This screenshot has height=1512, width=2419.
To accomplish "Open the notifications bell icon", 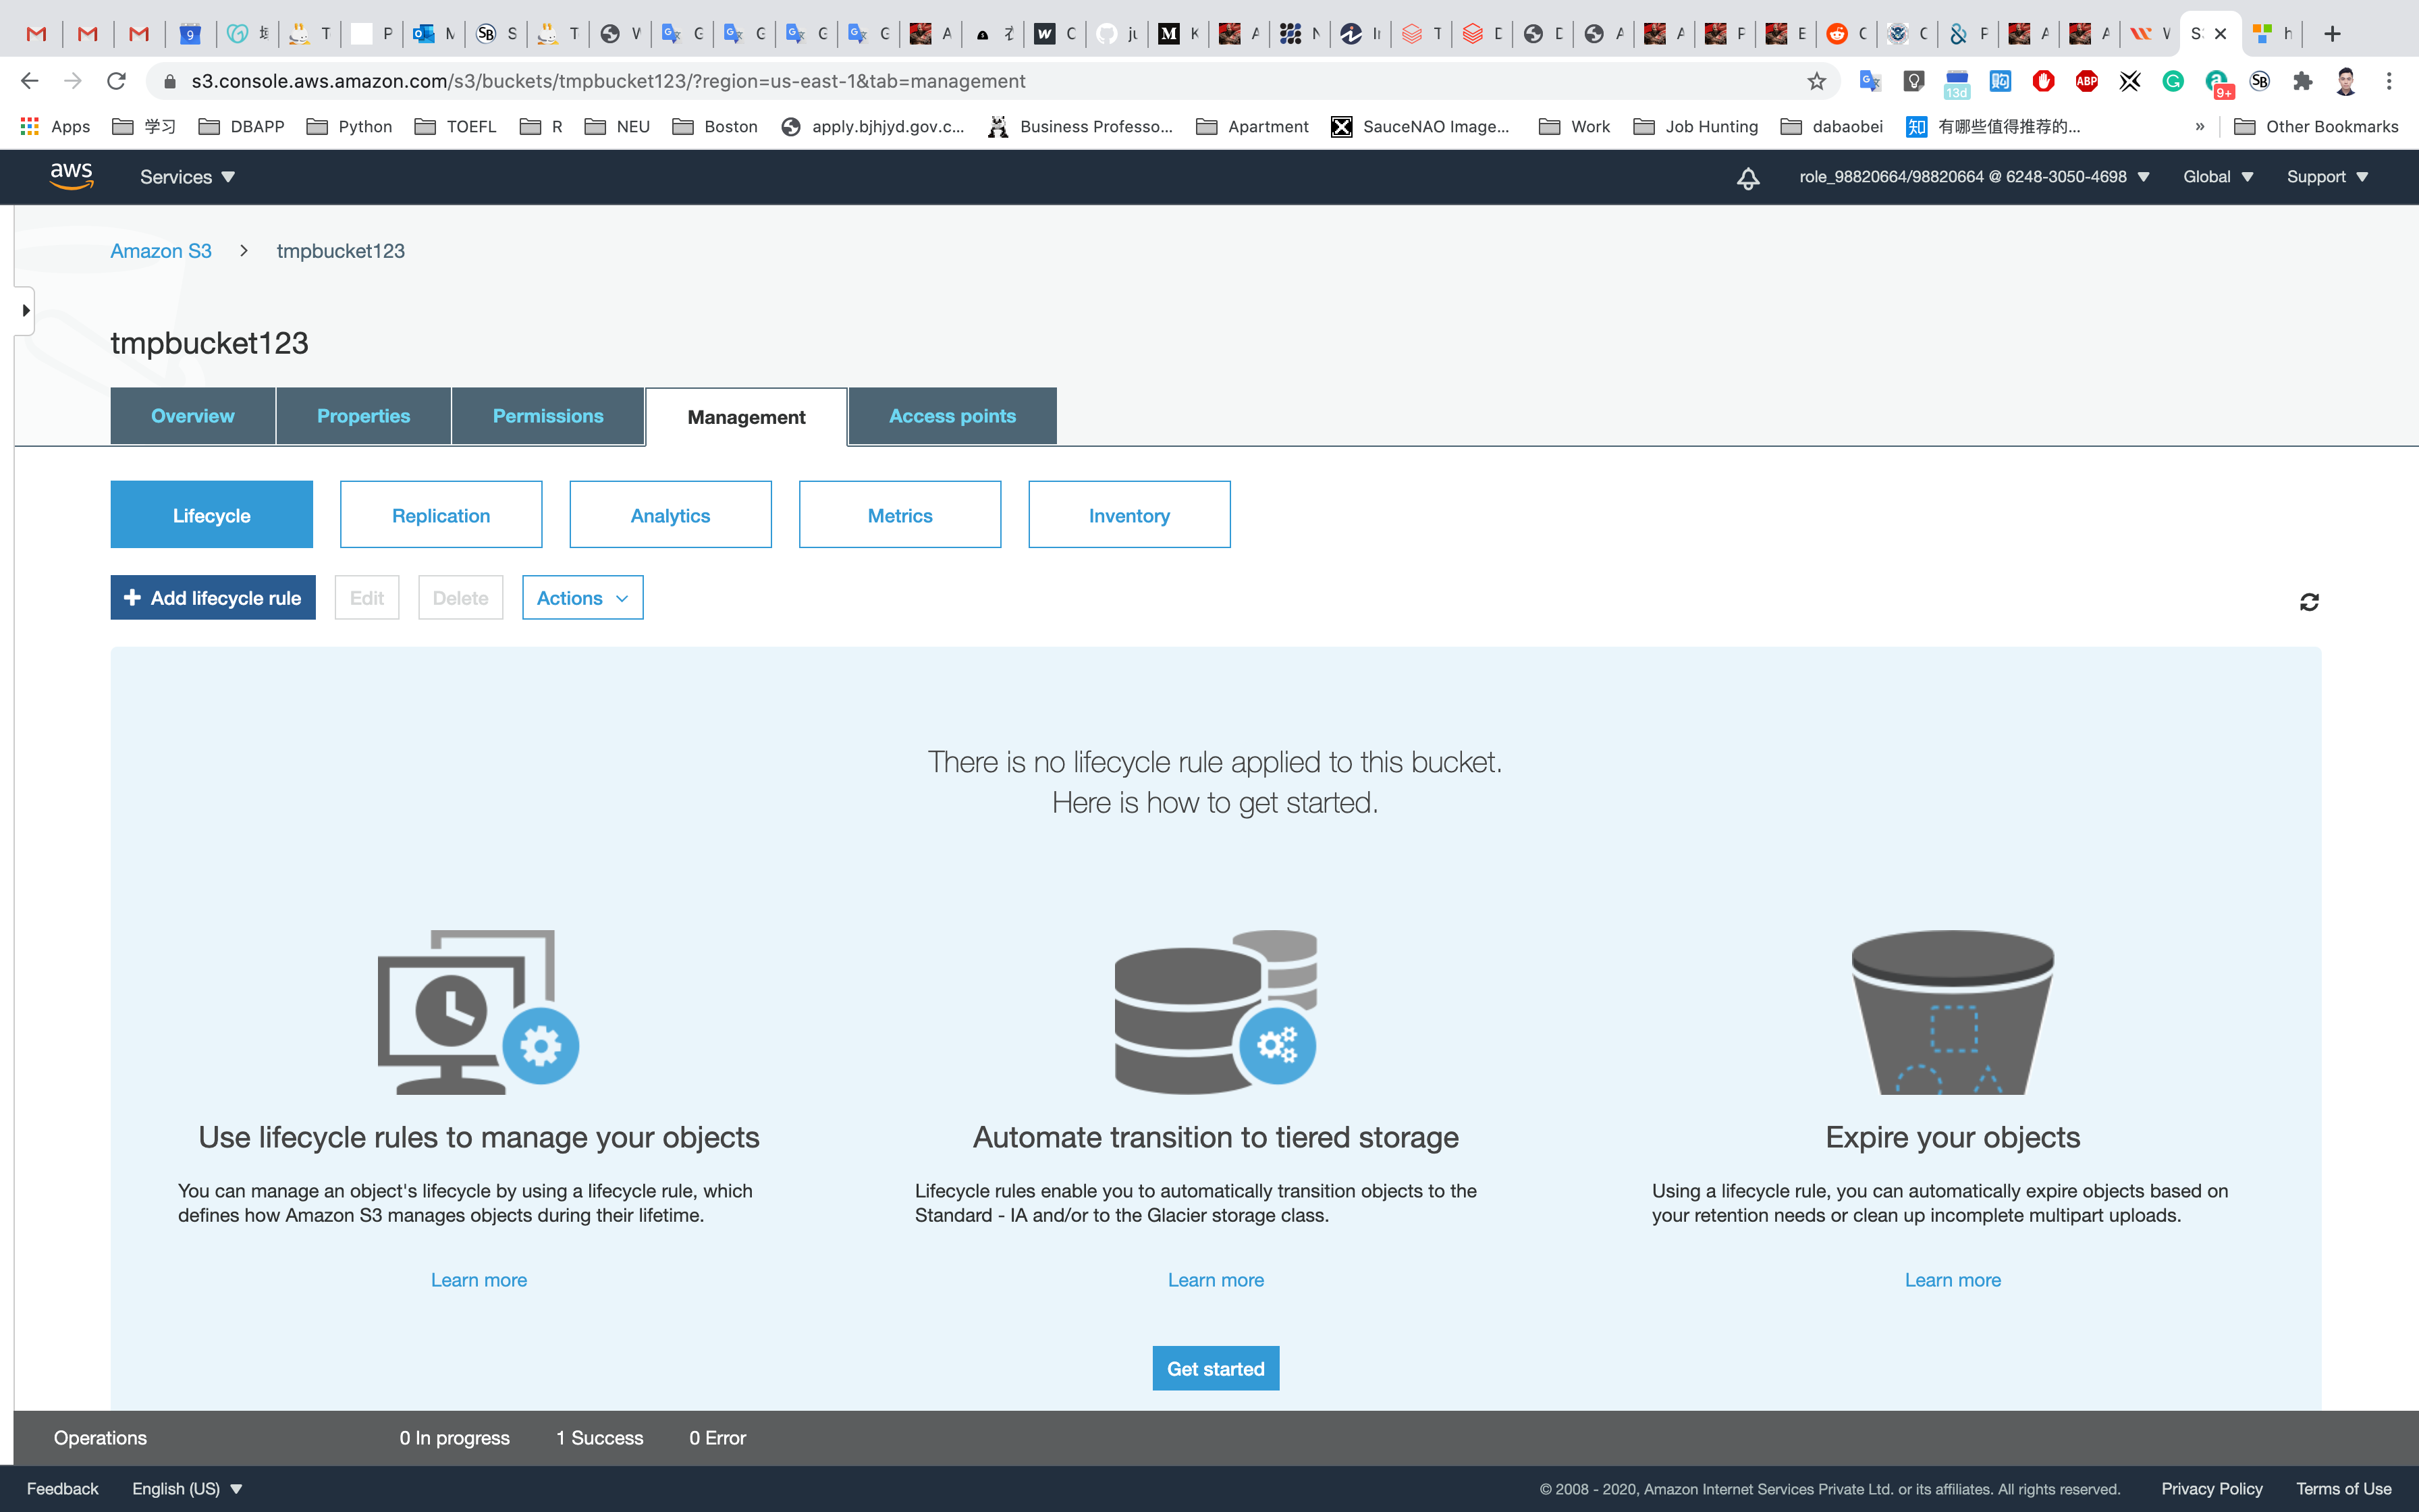I will pyautogui.click(x=1747, y=178).
